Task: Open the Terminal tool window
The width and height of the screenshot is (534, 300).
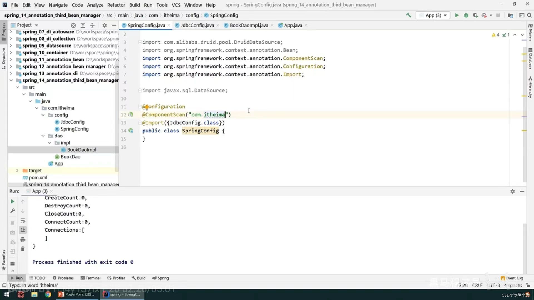Action: pyautogui.click(x=90, y=278)
